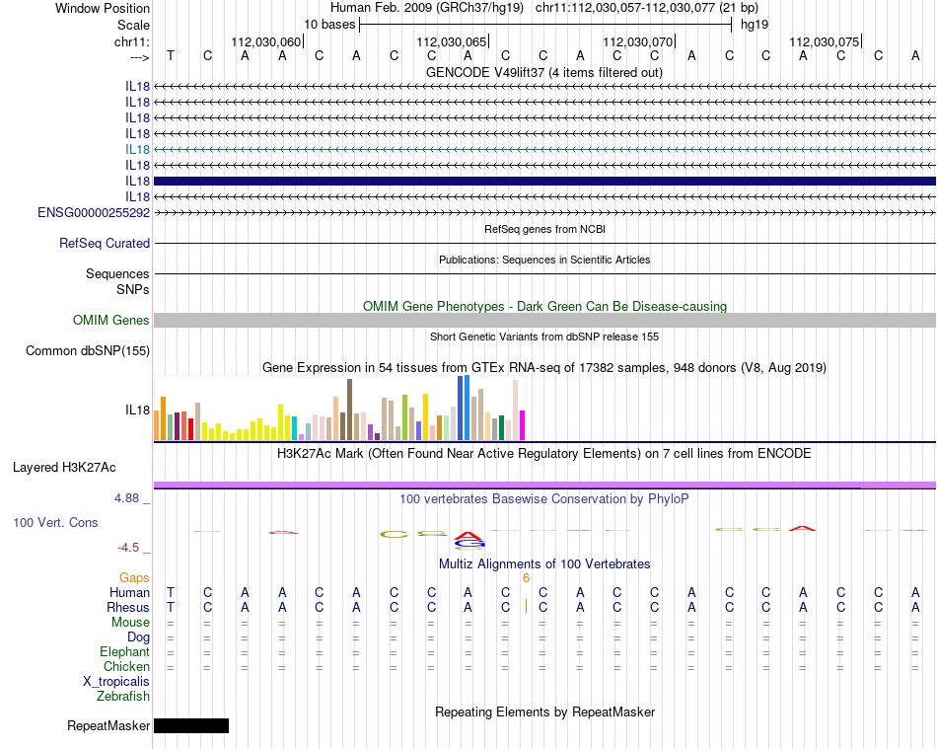The image size is (937, 749).
Task: Open the 100 Vert. Cons track label
Action: tap(55, 522)
